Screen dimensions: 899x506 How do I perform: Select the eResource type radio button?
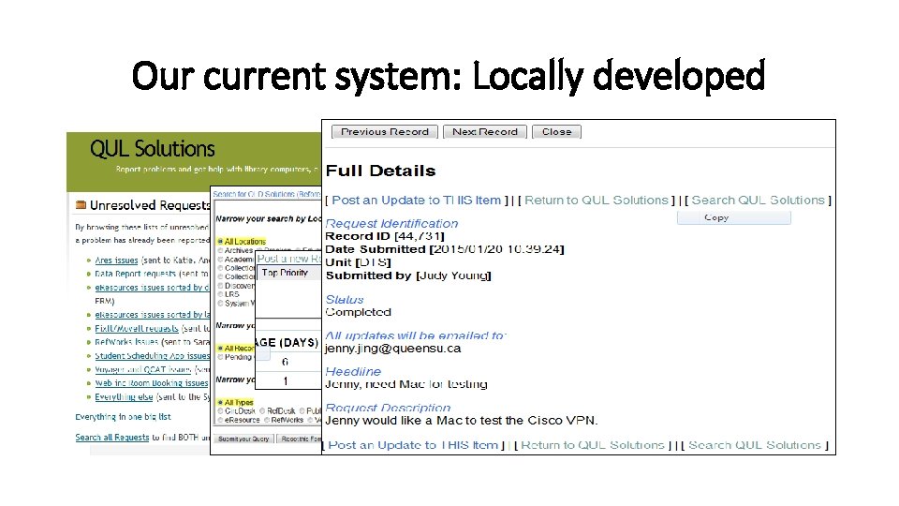click(x=220, y=420)
